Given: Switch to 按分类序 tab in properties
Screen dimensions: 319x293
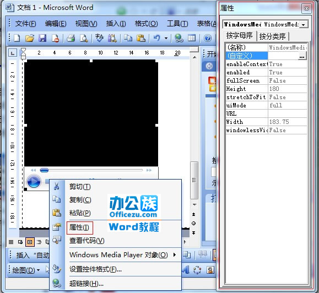Looking at the screenshot, I should pos(272,36).
